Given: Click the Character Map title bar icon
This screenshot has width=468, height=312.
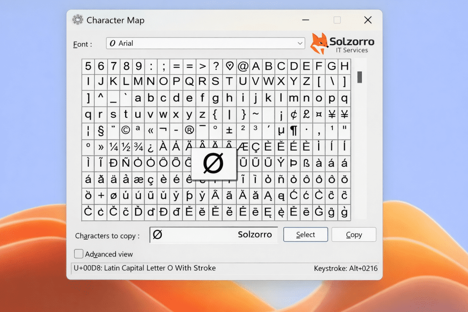Looking at the screenshot, I should (x=78, y=20).
